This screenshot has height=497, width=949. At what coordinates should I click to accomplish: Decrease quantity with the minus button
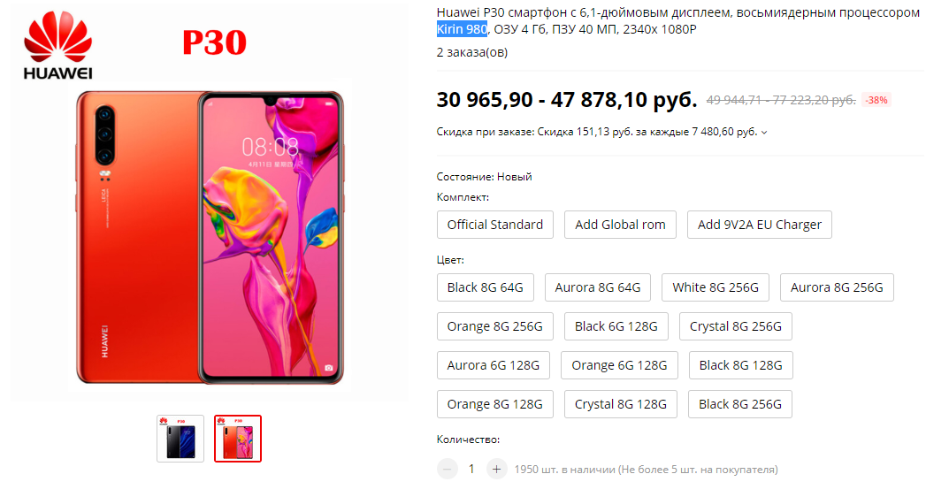pos(448,470)
